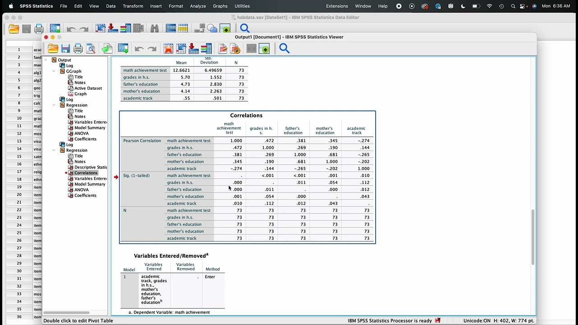Image resolution: width=578 pixels, height=325 pixels.
Task: Open the Wi-Fi status menu
Action: [489, 6]
